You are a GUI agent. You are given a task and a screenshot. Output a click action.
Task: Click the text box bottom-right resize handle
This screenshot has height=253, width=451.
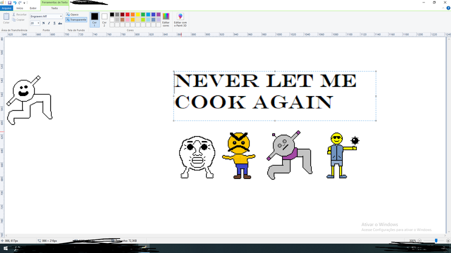(376, 120)
